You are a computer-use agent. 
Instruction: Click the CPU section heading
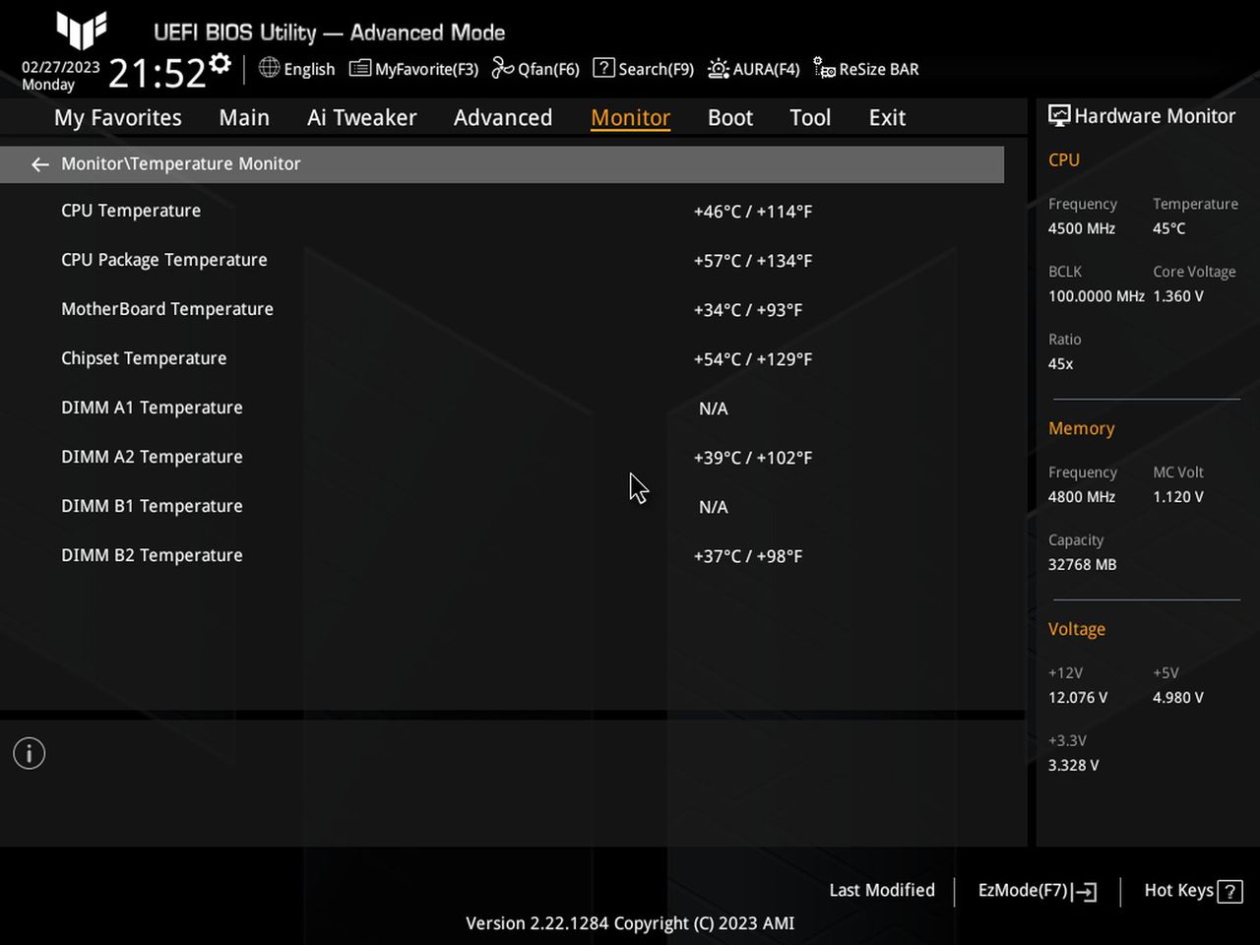(x=1064, y=159)
